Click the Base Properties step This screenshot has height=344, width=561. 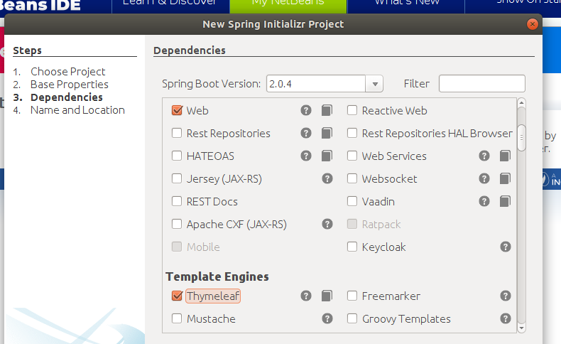coord(70,85)
